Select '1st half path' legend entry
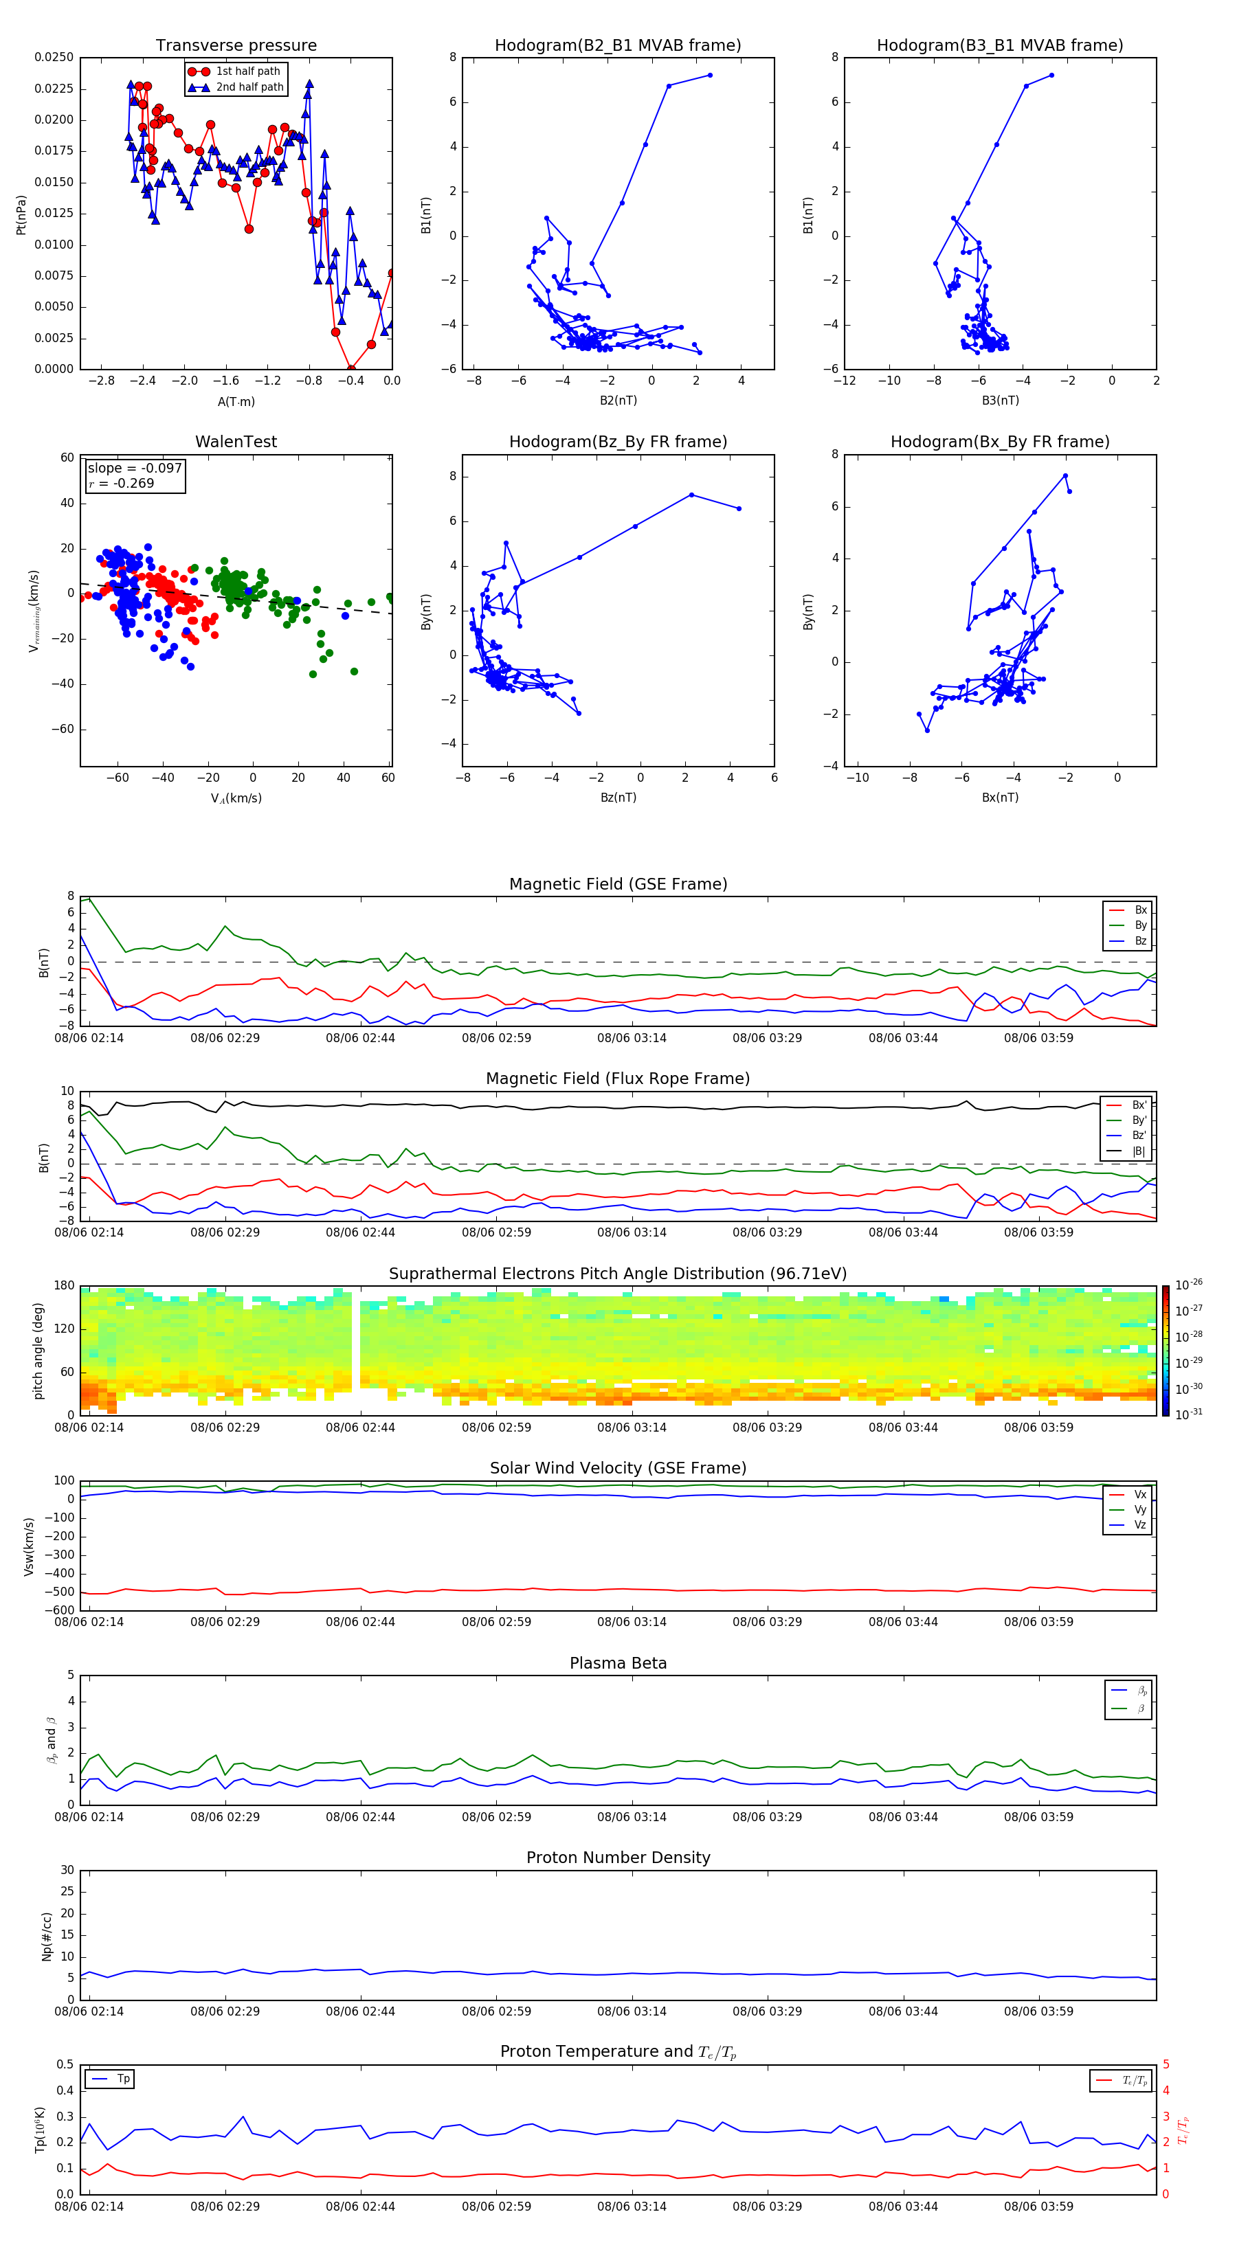Screen dimensions: 1237x2267 point(235,71)
